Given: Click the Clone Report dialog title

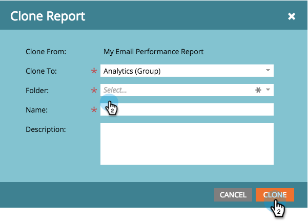Looking at the screenshot, I should 48,16.
